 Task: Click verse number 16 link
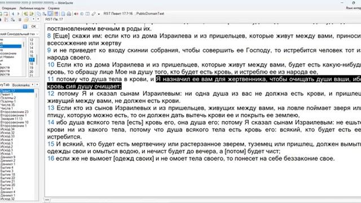(x=51, y=158)
